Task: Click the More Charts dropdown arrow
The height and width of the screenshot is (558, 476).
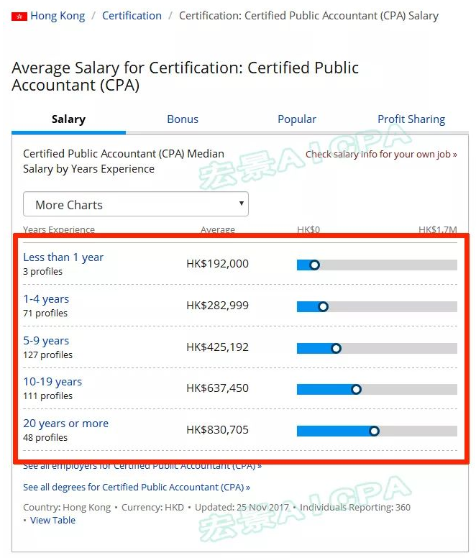Action: pos(241,204)
